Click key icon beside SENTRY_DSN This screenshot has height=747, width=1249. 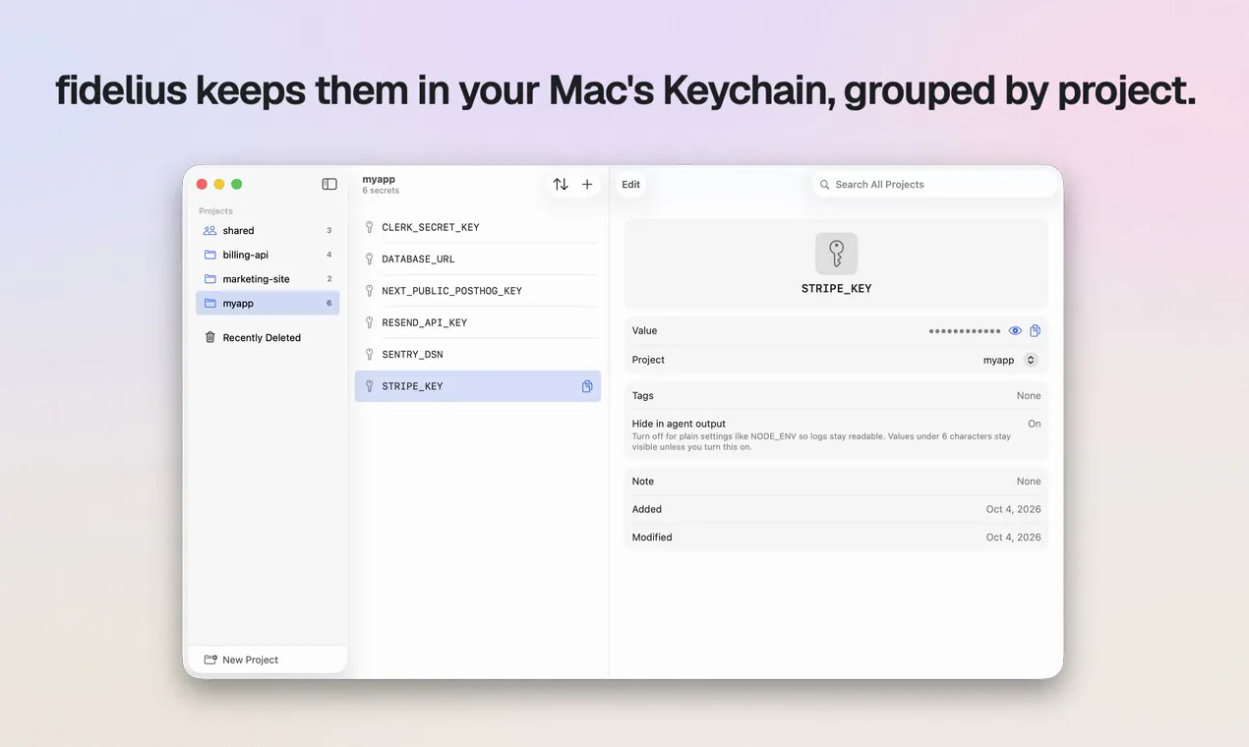(x=370, y=355)
